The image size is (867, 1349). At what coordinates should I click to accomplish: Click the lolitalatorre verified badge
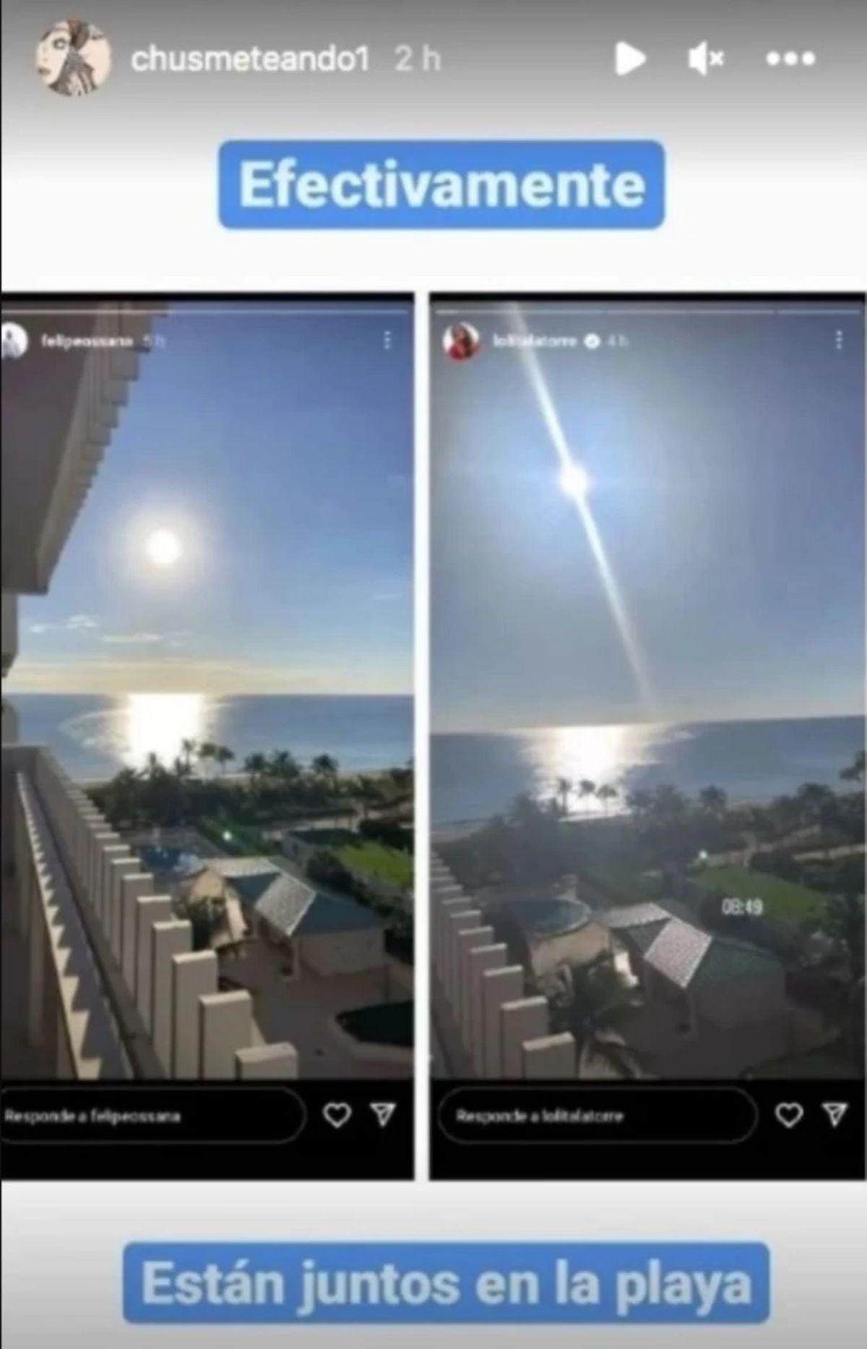[x=592, y=341]
